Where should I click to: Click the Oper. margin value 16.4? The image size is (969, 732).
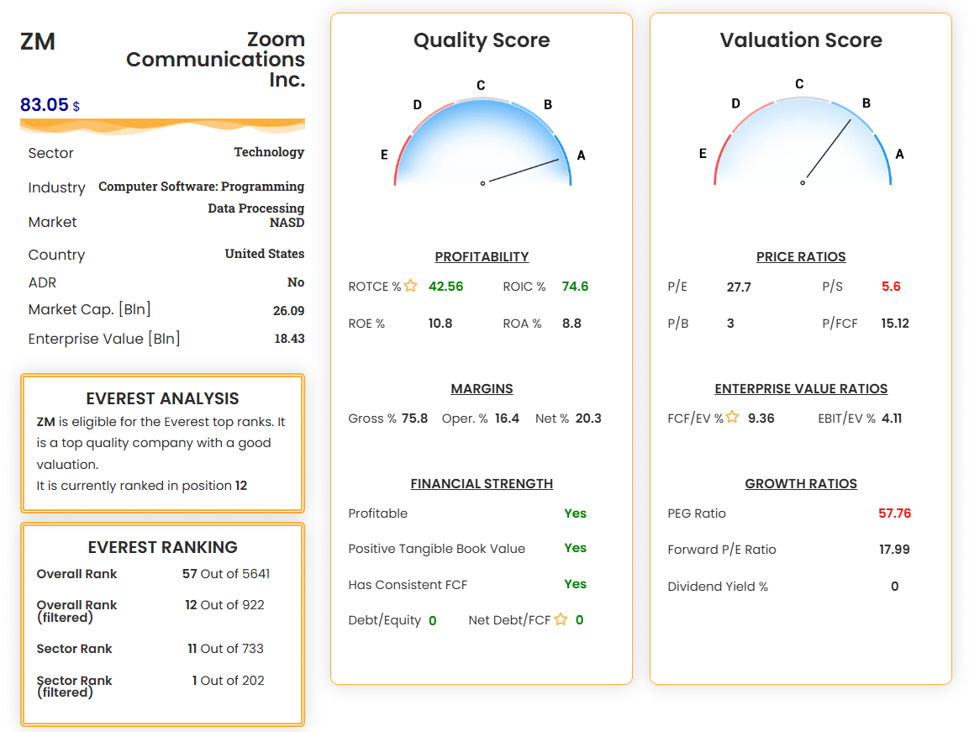click(507, 419)
